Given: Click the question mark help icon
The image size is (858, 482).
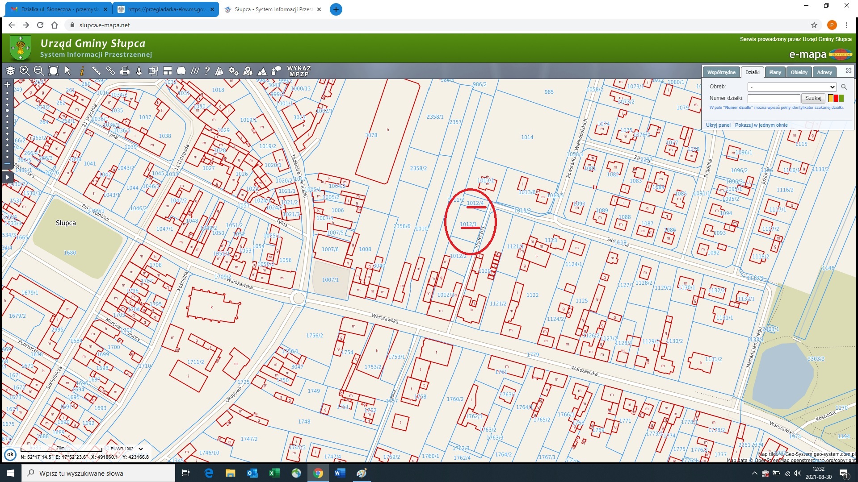Looking at the screenshot, I should (x=207, y=71).
